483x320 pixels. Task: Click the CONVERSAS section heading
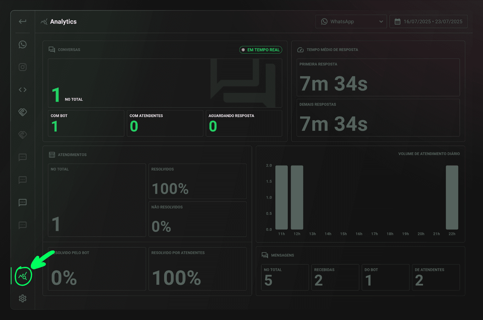coord(69,50)
